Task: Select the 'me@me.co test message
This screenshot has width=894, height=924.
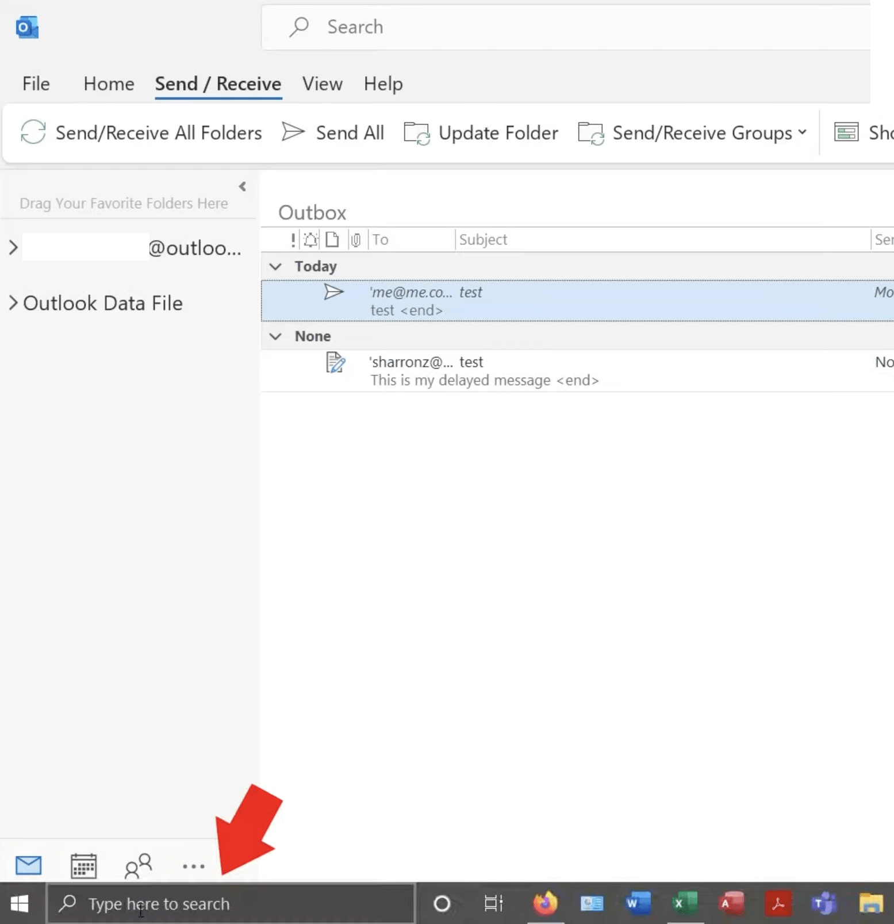Action: pos(577,301)
